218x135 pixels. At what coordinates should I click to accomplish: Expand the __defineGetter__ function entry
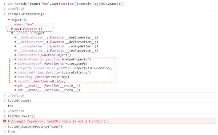click(16, 37)
